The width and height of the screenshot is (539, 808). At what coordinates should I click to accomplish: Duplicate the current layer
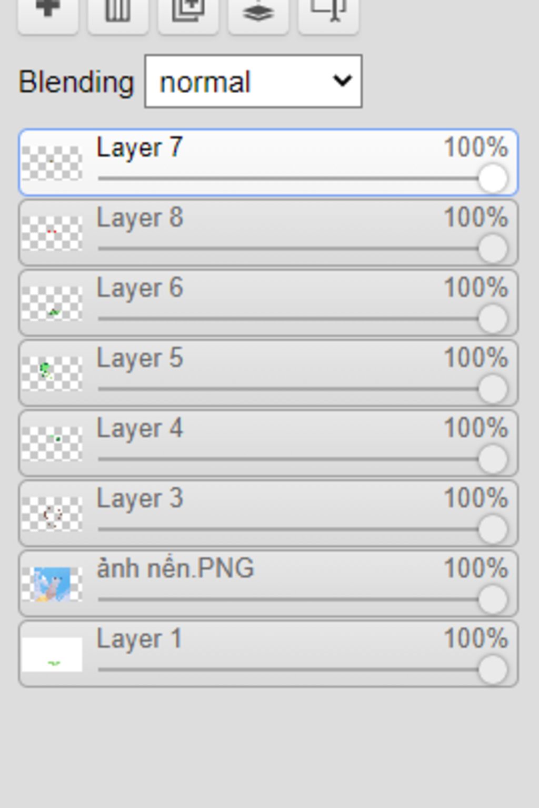(x=188, y=13)
